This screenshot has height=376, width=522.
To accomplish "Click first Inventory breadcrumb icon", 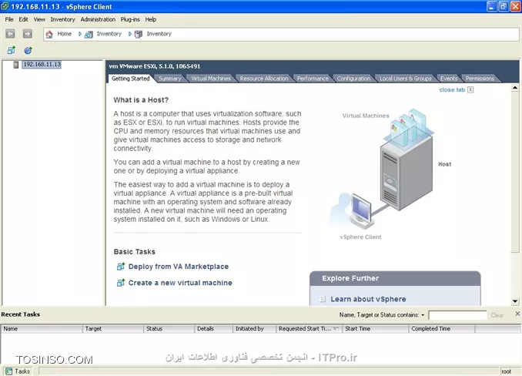I will point(89,34).
